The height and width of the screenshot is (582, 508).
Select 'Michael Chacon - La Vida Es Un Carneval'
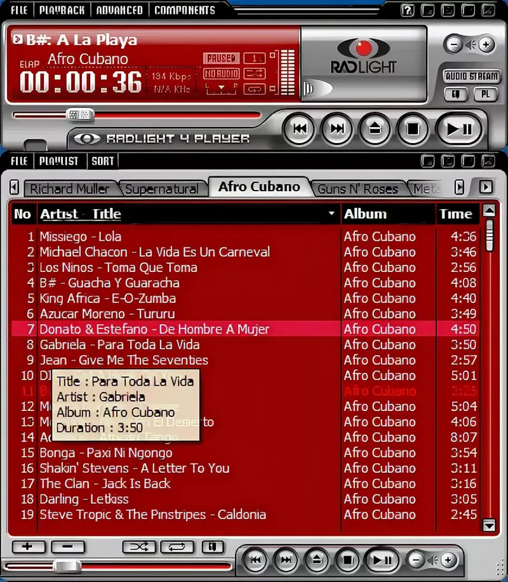(x=245, y=252)
